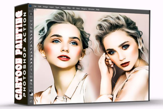The image size is (163, 109).
Task: Reset default foreground and background colors
Action: point(30,90)
